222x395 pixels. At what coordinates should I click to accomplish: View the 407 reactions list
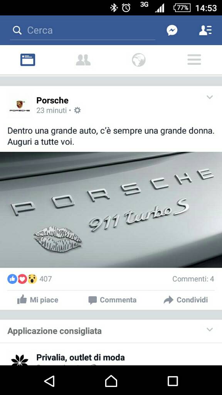[x=29, y=279]
